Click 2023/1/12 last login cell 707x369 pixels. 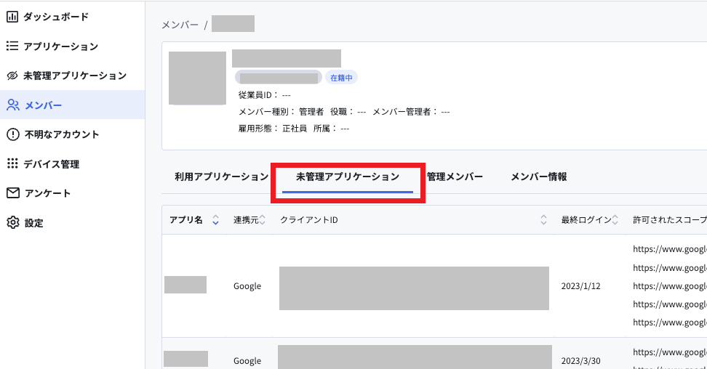(x=580, y=286)
